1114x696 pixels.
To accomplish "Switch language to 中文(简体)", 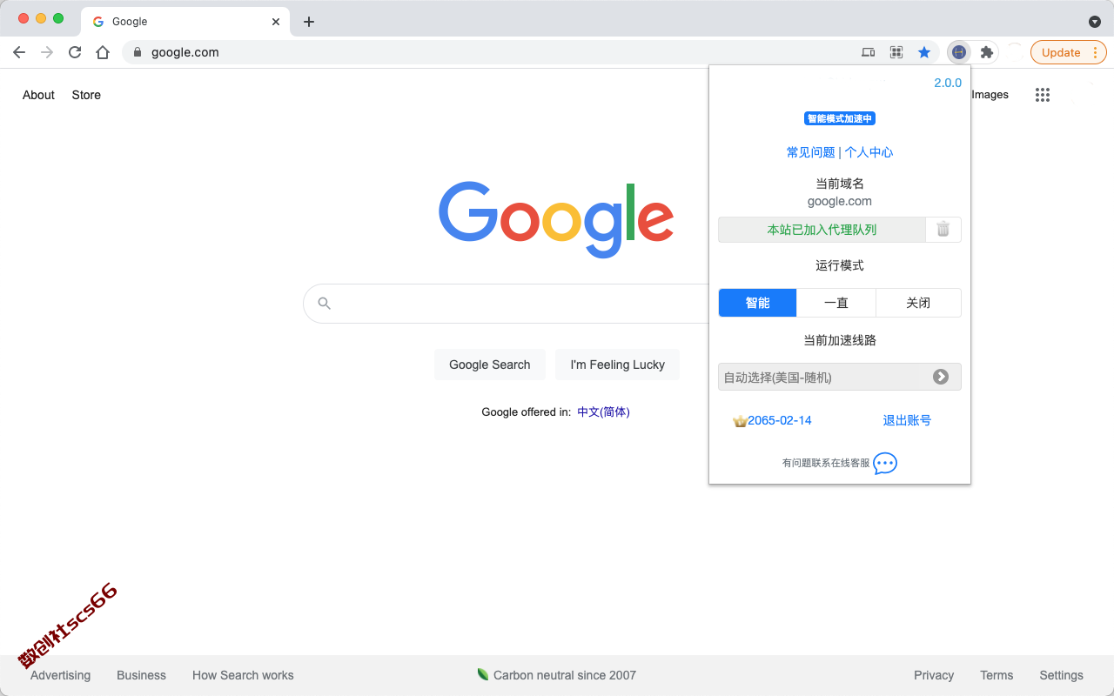I will (x=603, y=412).
